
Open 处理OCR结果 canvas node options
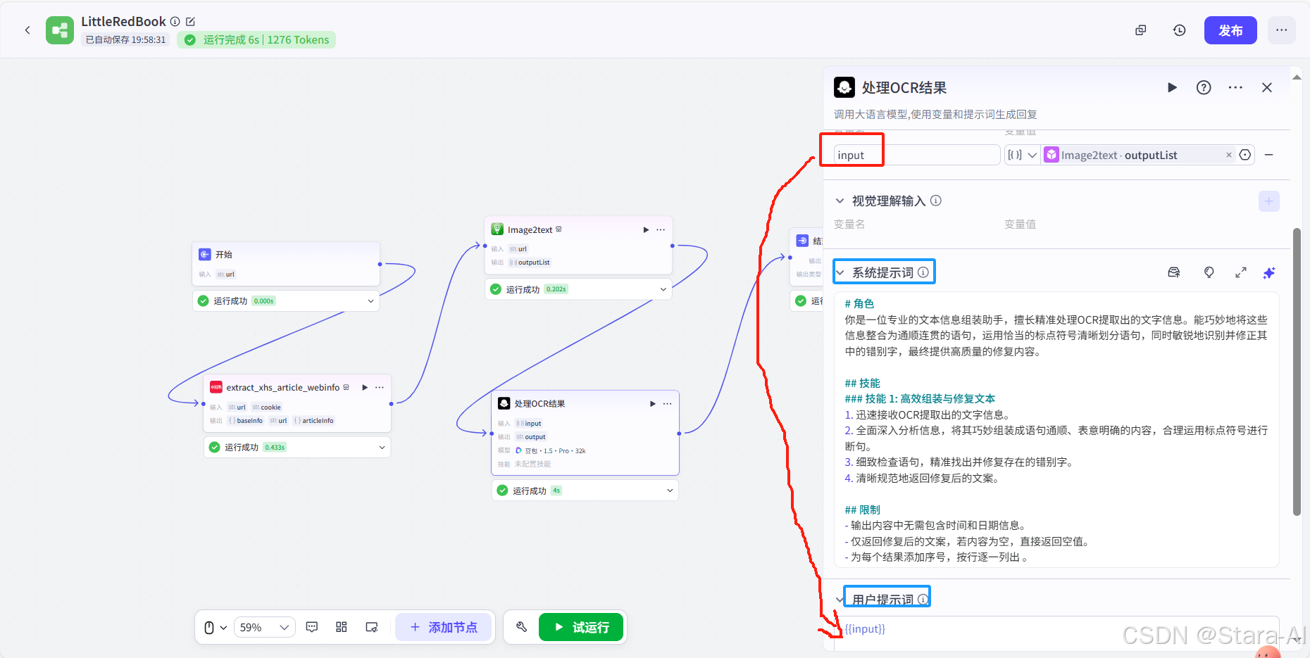668,403
